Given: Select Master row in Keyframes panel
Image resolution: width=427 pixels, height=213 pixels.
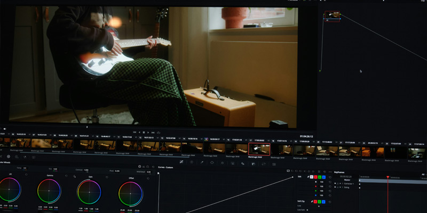Looking at the screenshot, I should coord(347,179).
